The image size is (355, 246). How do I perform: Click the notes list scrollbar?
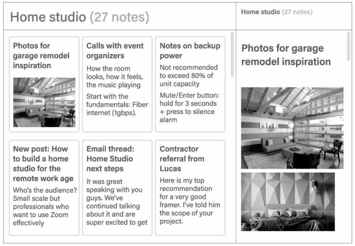(x=232, y=54)
